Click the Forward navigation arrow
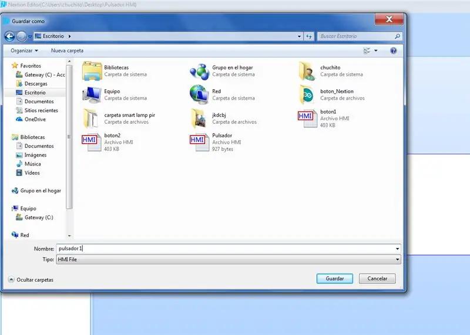Screen dimensions: 470x335 point(22,36)
